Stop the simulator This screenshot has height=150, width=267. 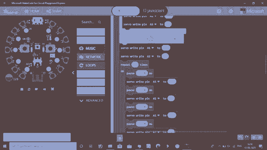coord(22,89)
